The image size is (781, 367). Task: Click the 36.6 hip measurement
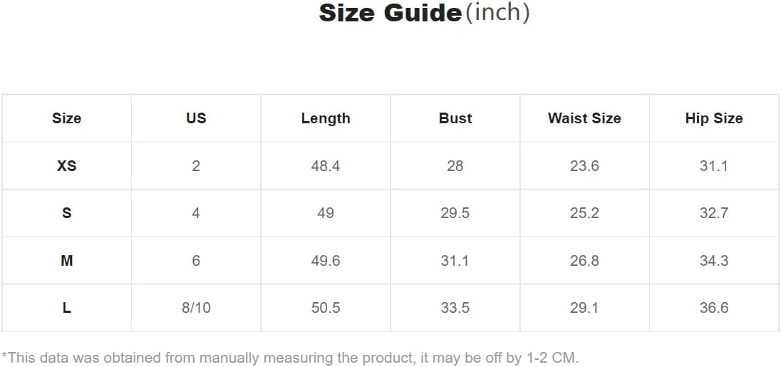point(714,308)
